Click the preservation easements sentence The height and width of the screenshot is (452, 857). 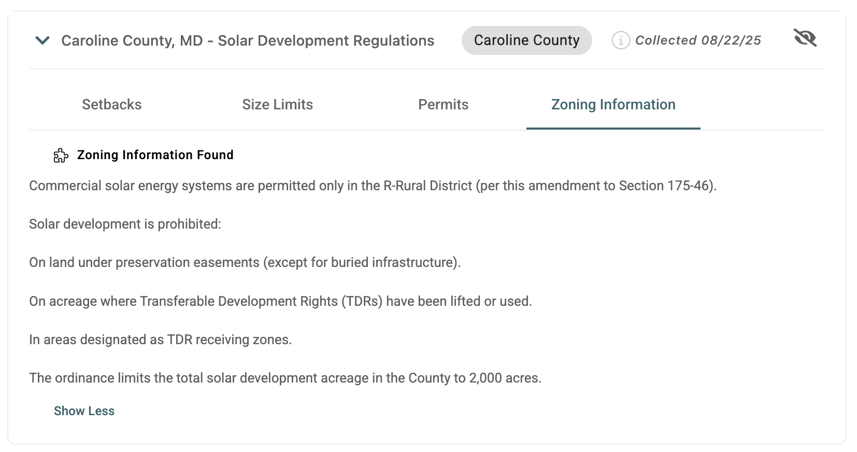(x=245, y=263)
